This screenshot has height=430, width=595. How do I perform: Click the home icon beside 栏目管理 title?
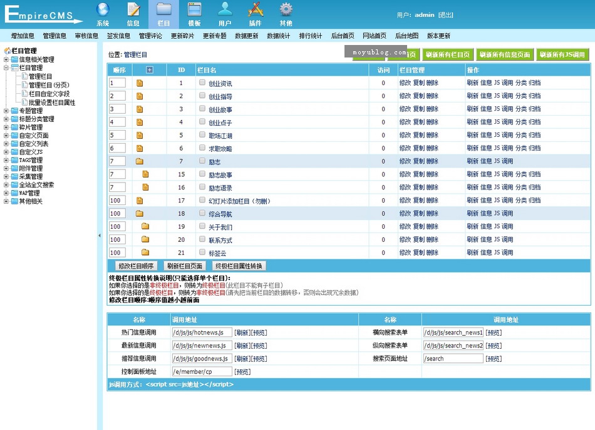tap(8, 51)
